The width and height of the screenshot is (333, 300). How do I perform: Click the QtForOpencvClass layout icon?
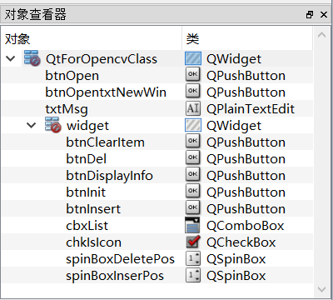tap(32, 58)
